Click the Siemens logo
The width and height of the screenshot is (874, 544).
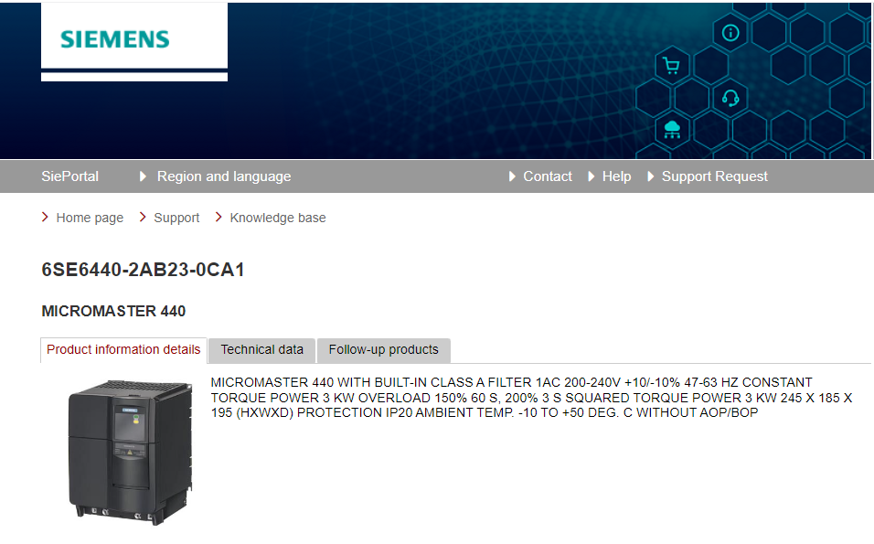(x=115, y=39)
